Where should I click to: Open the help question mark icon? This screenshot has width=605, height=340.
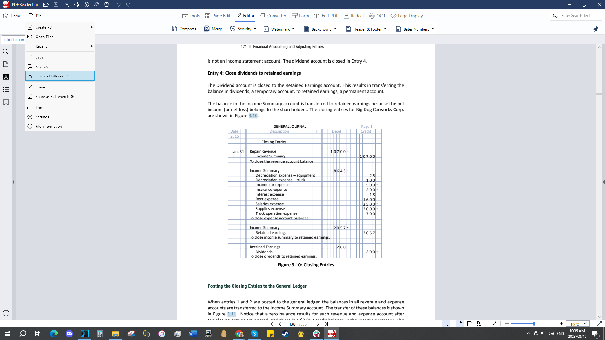click(86, 5)
